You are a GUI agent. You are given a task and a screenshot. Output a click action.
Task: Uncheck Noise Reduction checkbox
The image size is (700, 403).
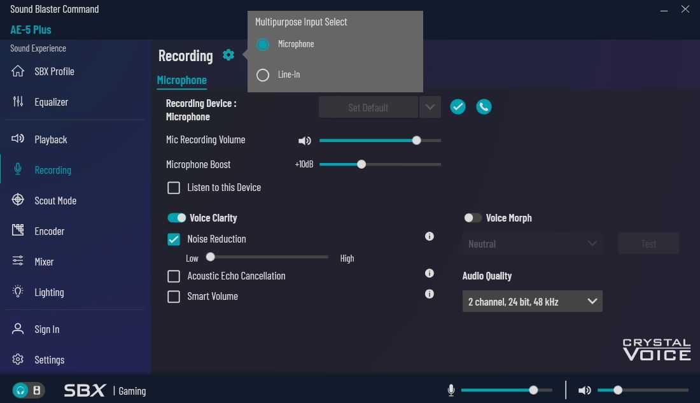[x=174, y=239]
